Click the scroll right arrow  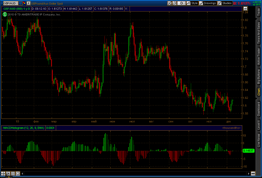[x=249, y=174]
